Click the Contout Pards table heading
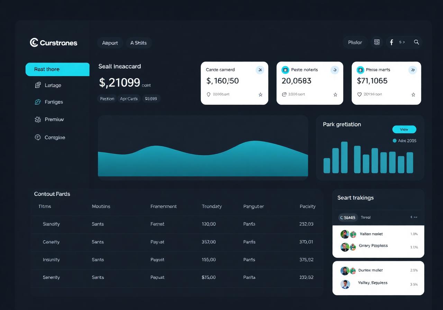Viewport: 443px width, 310px height. click(52, 194)
